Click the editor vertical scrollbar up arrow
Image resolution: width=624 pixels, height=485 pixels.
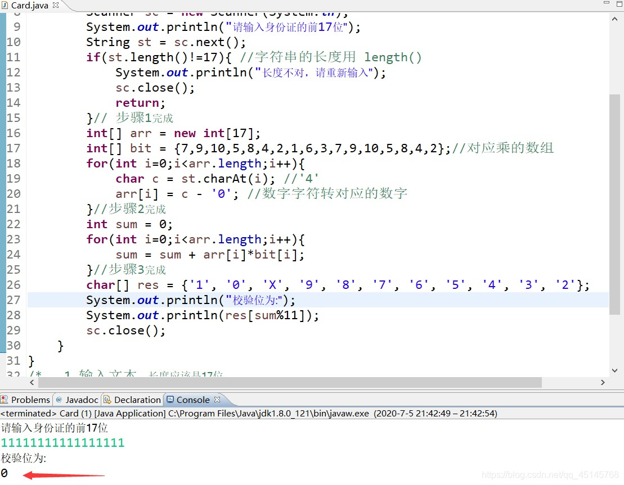(614, 19)
